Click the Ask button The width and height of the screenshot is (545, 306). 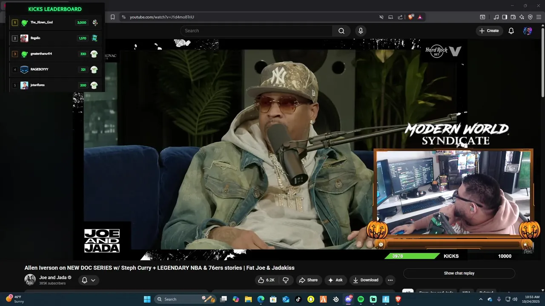[x=335, y=280]
